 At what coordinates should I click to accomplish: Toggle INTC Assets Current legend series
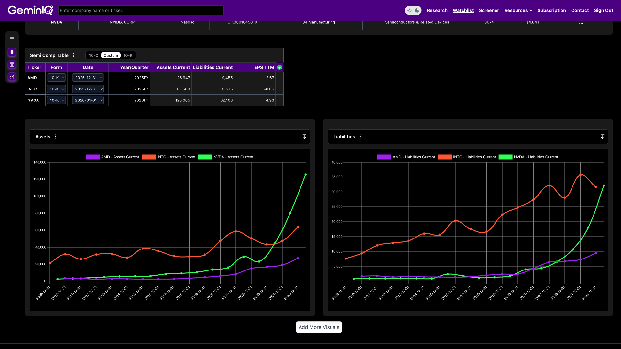[169, 157]
